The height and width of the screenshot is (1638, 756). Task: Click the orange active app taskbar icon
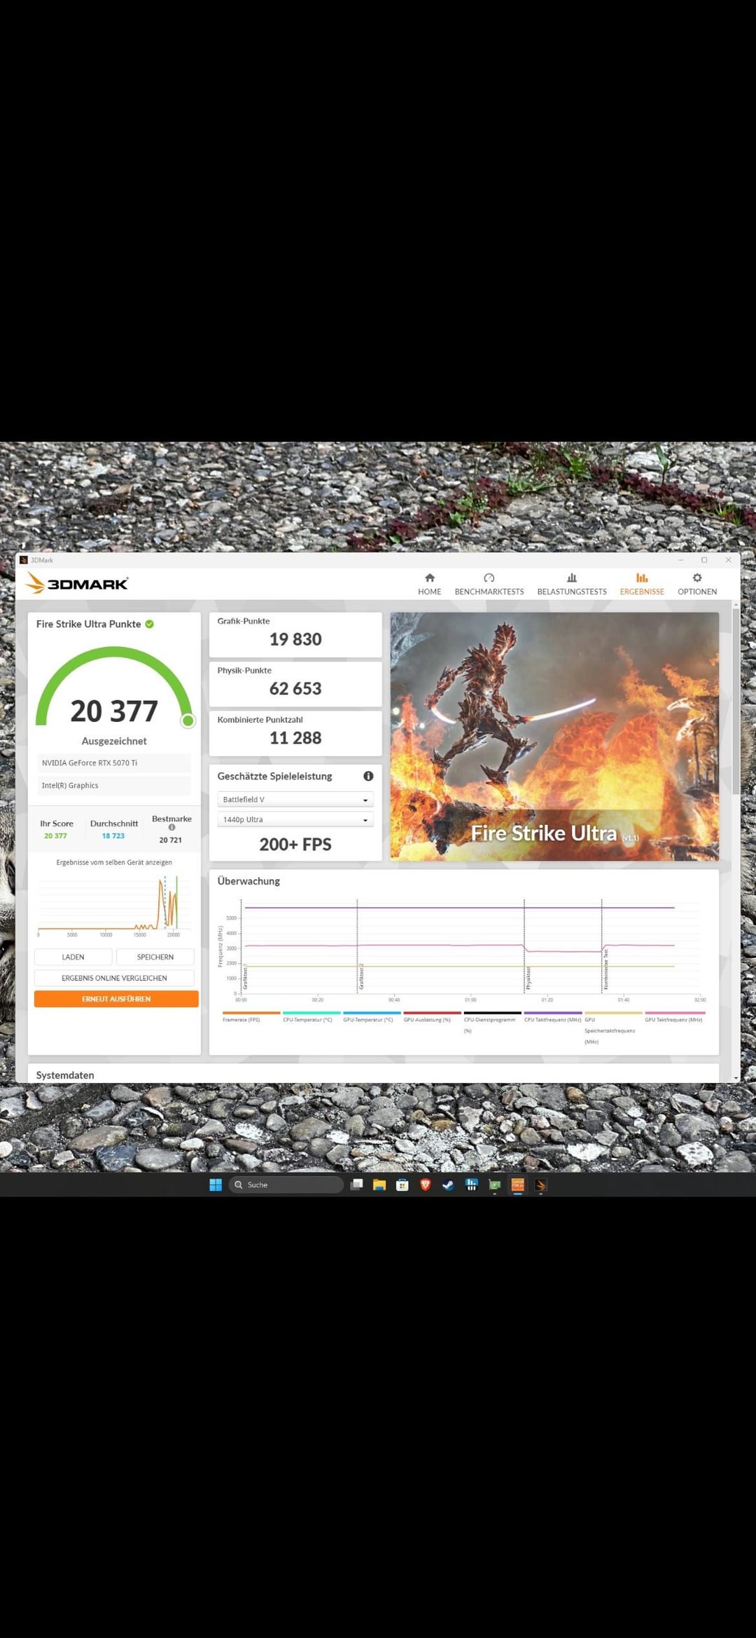pyautogui.click(x=517, y=1185)
